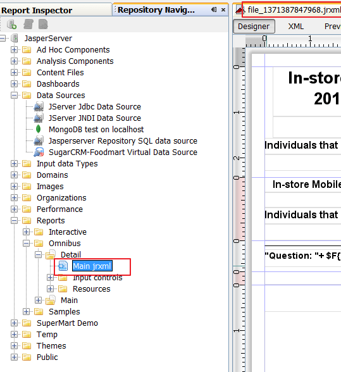Switch to the Report Inspector tab

coord(37,10)
